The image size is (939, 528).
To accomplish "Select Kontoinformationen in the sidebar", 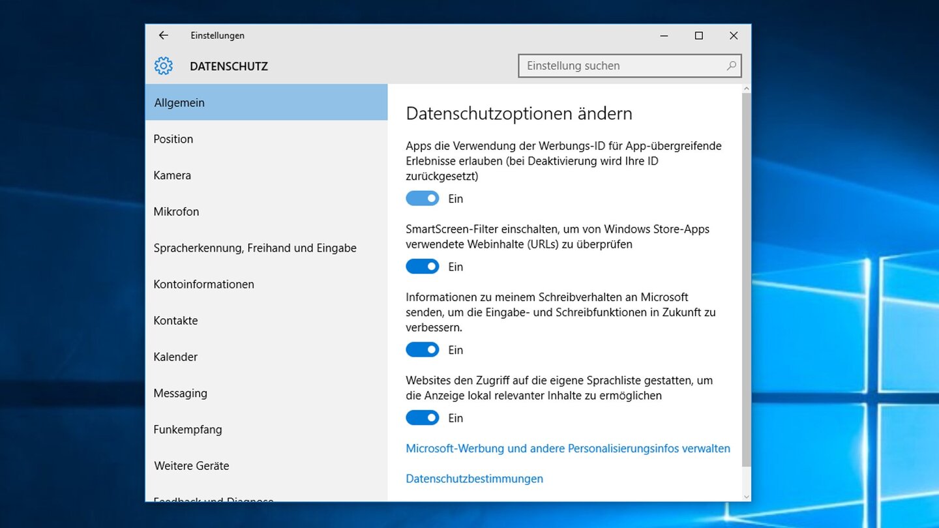I will pyautogui.click(x=267, y=284).
